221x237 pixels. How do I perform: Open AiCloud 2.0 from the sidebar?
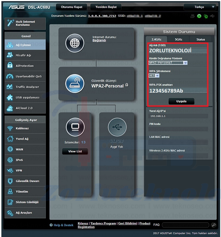click(25, 108)
